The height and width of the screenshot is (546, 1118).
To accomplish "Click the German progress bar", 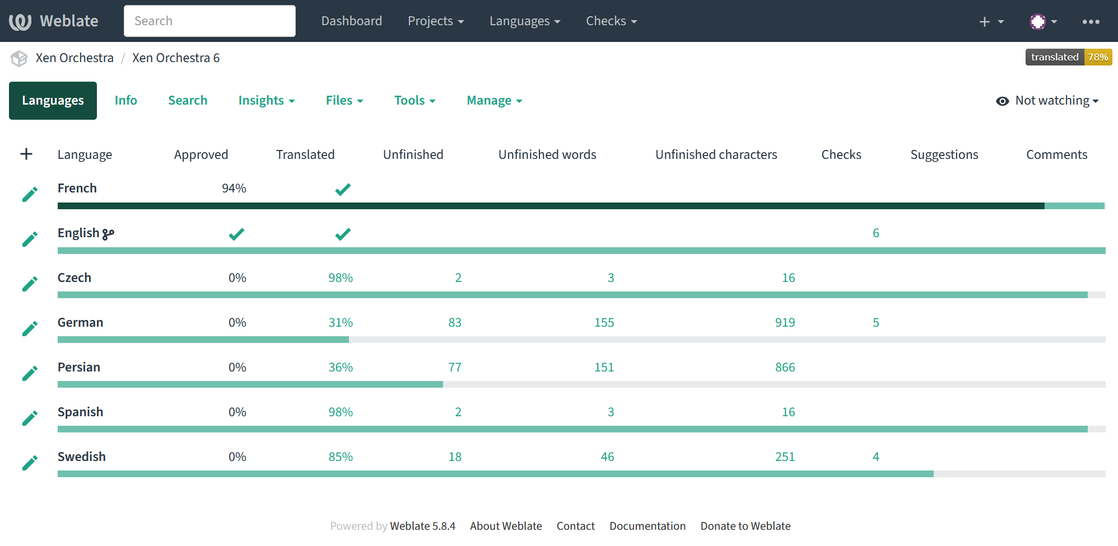I will [x=581, y=340].
